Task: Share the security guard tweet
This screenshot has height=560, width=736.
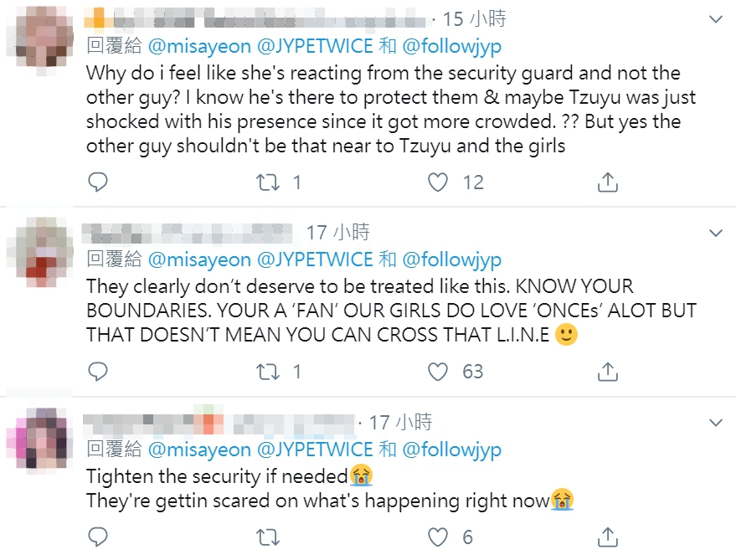Action: point(608,182)
